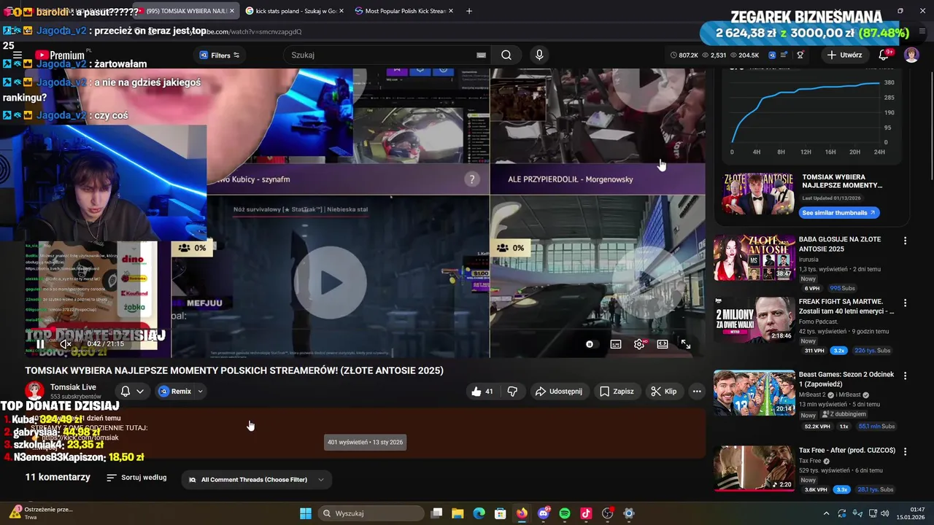
Task: Open the Filters dropdown near the logo
Action: (220, 55)
